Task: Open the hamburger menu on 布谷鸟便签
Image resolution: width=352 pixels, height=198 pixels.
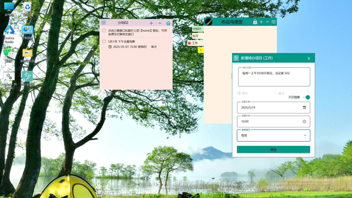Action: [x=273, y=22]
